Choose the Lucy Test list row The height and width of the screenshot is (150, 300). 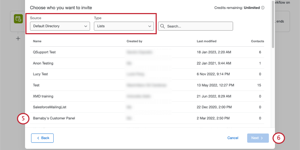point(41,74)
